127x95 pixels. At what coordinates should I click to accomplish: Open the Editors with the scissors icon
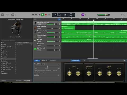pyautogui.click(x=16, y=15)
